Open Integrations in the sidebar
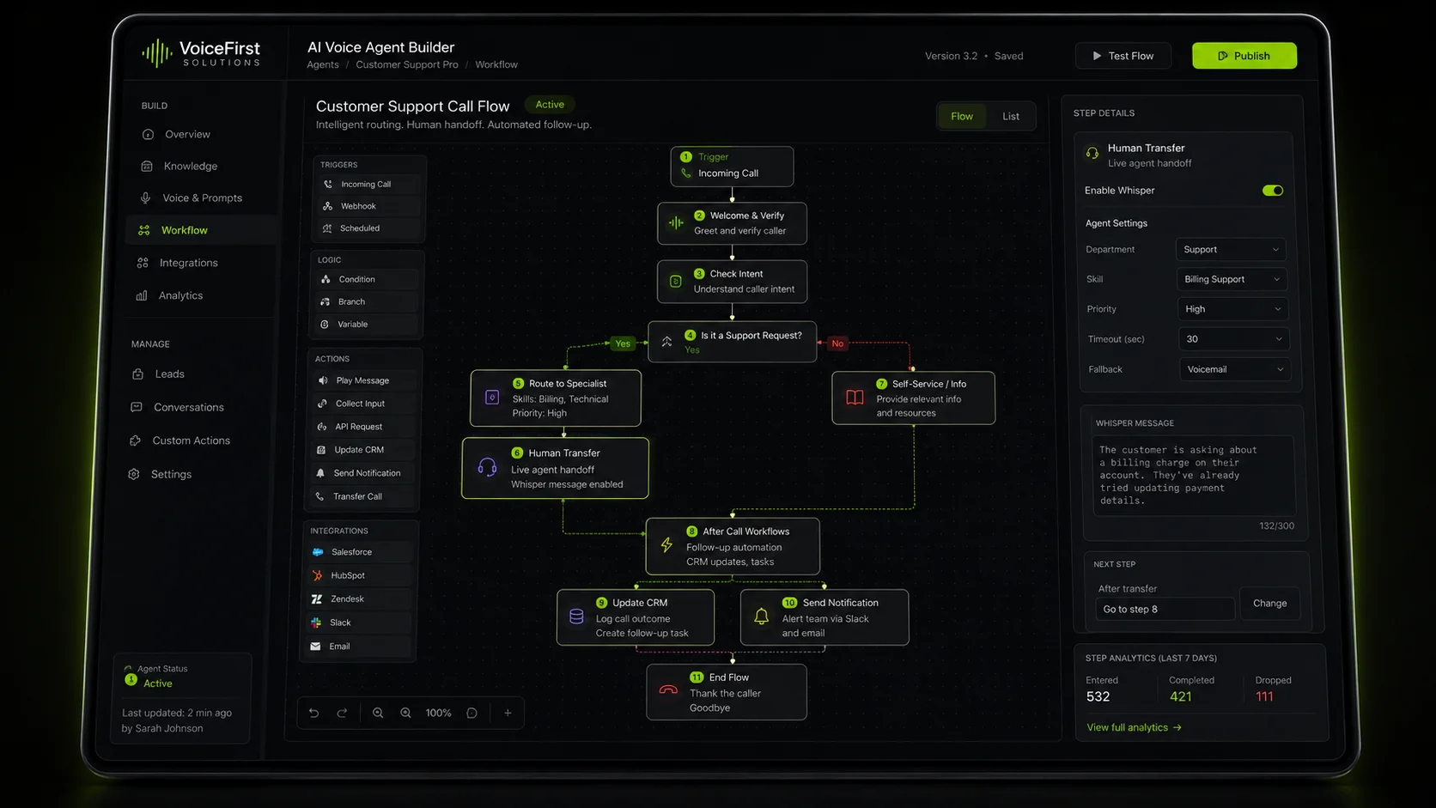Viewport: 1436px width, 808px height. (x=188, y=263)
